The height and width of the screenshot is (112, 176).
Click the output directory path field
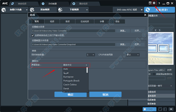(73, 31)
